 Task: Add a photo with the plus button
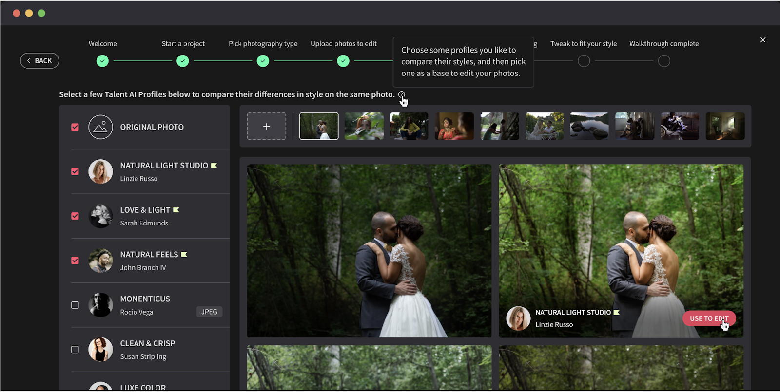[266, 126]
